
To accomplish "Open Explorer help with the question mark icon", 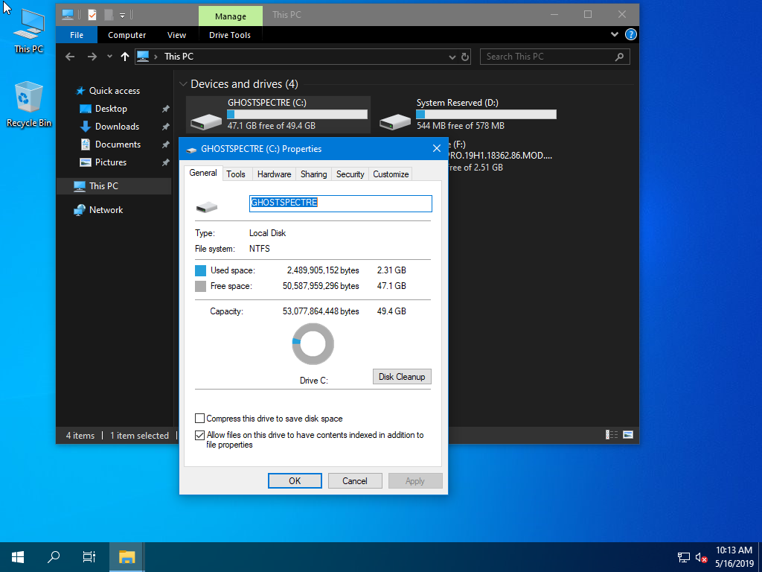I will (x=631, y=34).
